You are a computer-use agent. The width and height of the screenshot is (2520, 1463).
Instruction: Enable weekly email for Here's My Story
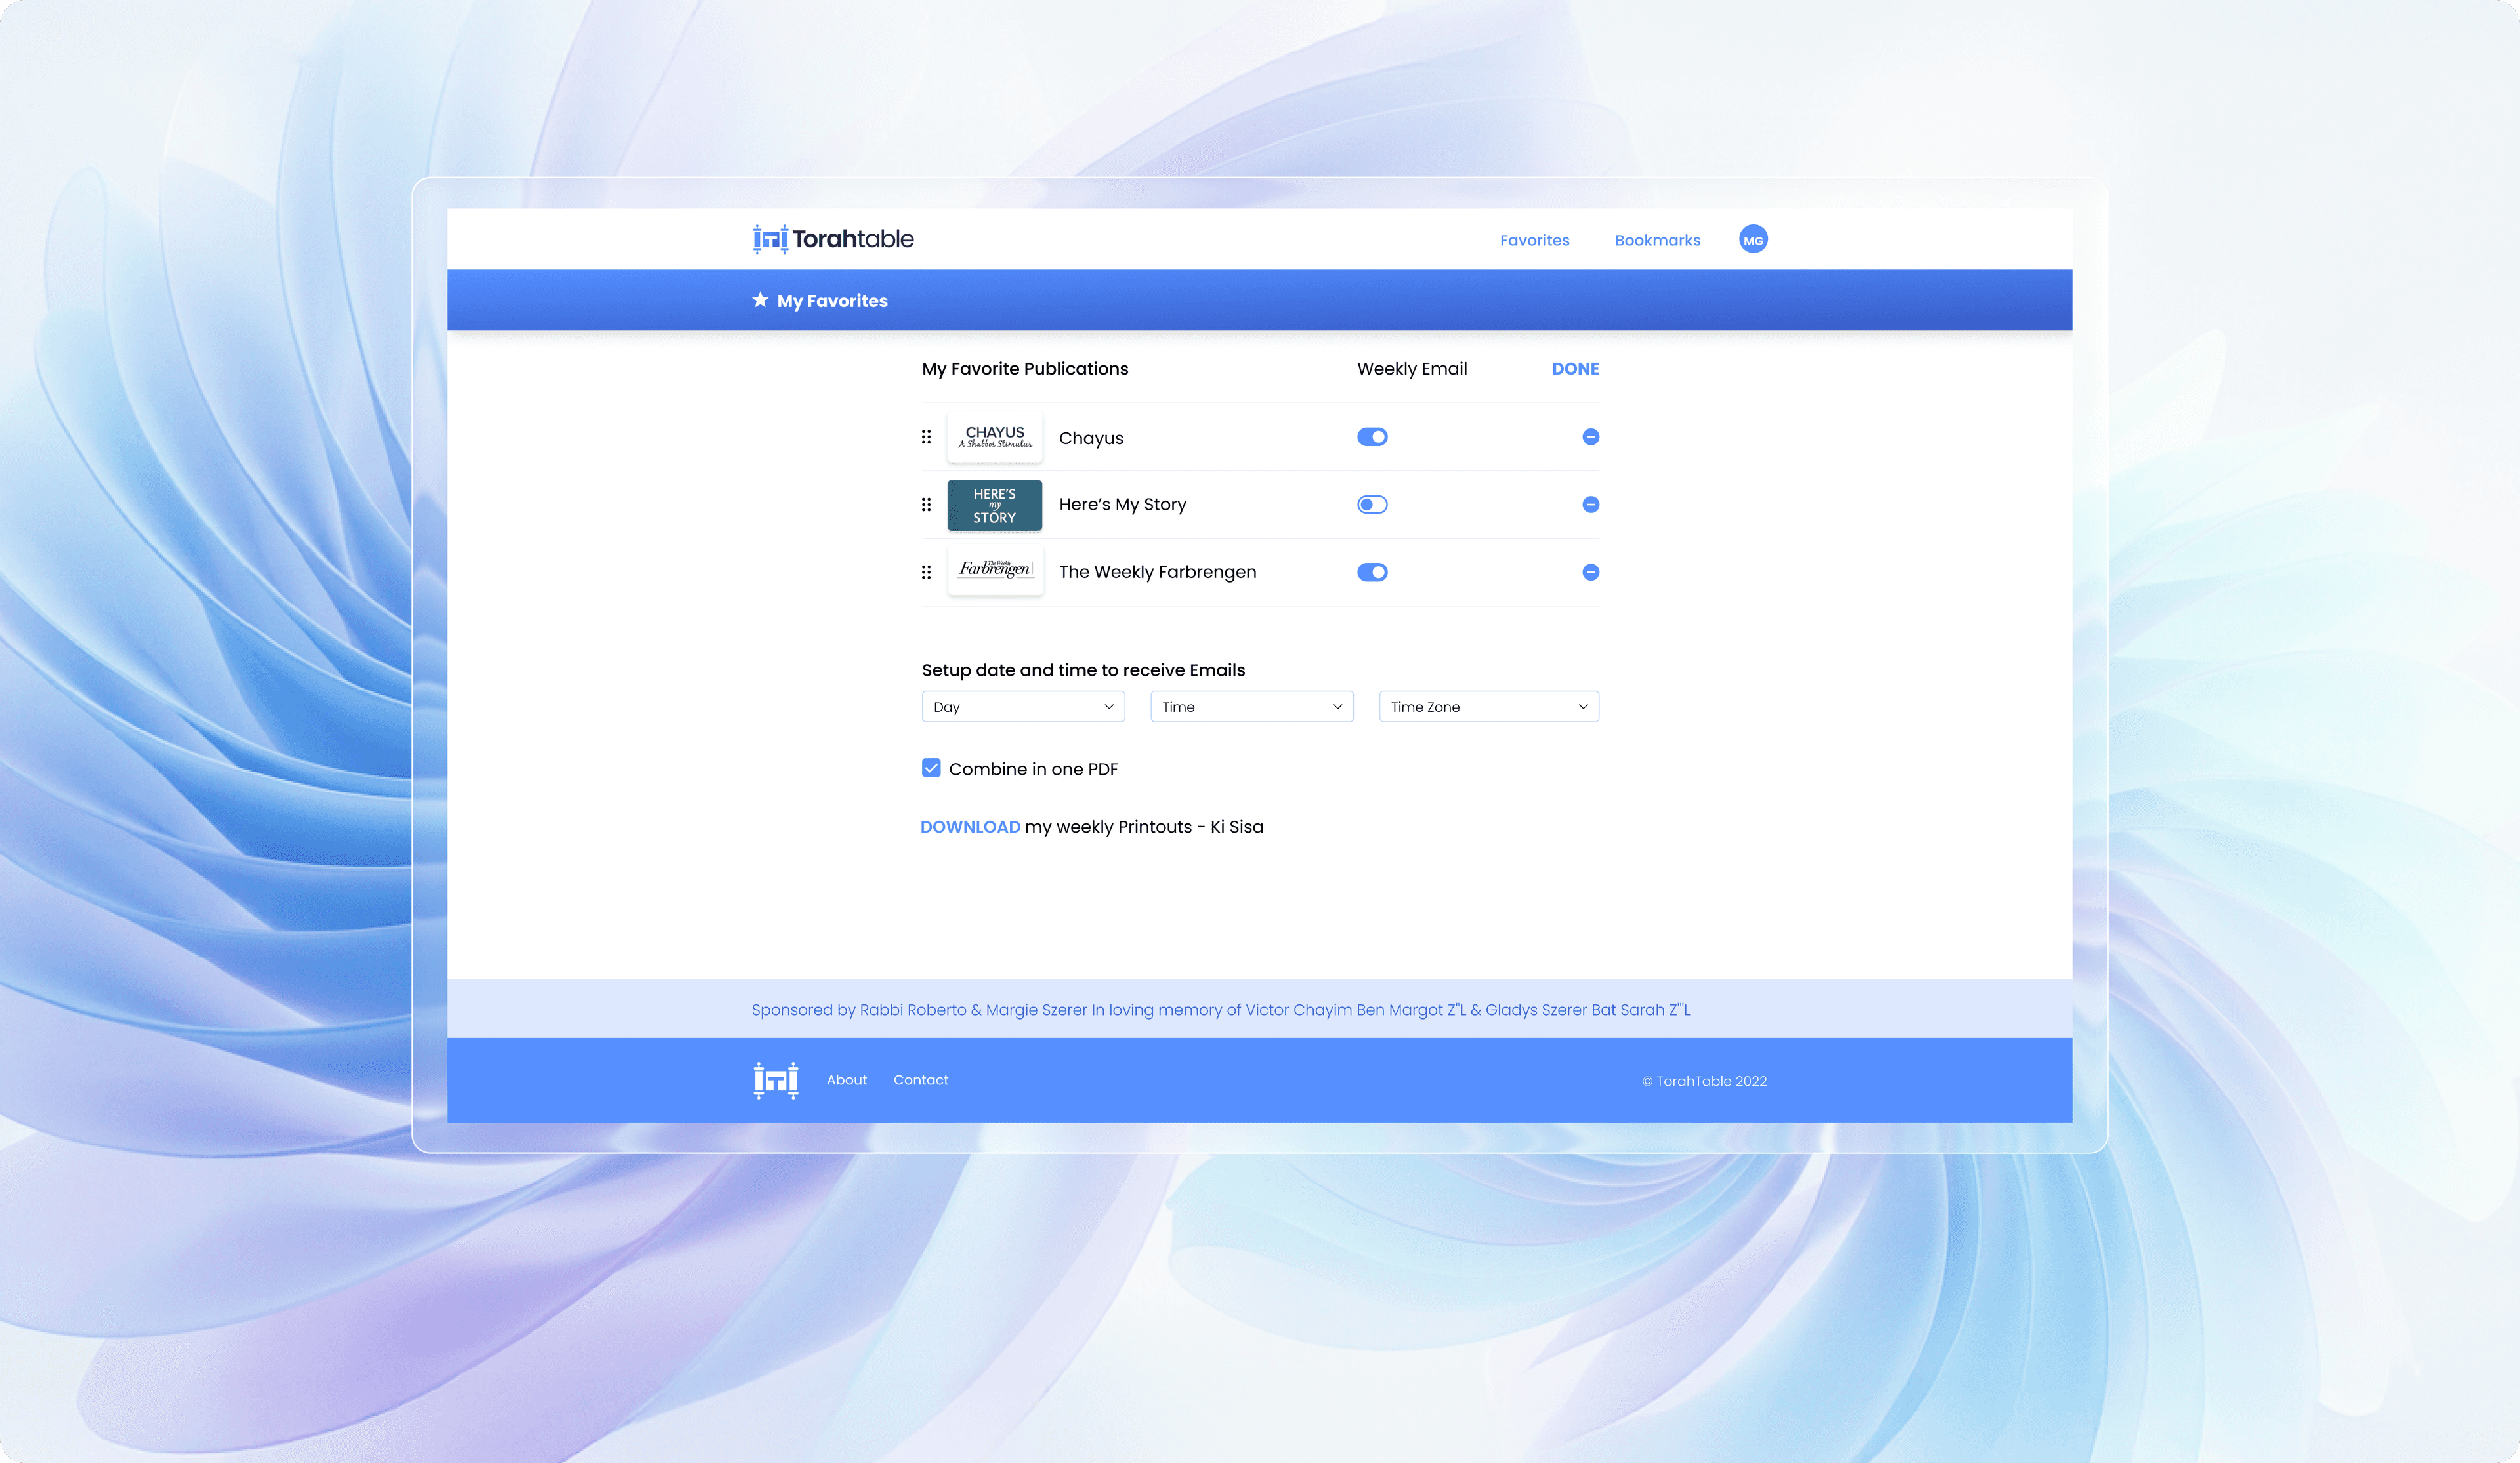(1372, 505)
